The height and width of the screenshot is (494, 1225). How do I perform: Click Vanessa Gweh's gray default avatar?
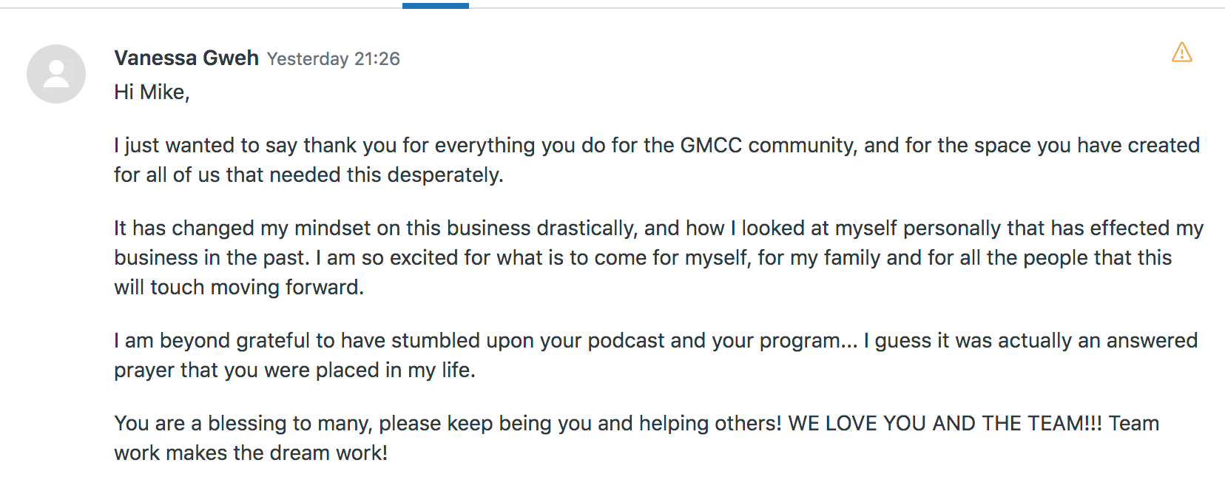tap(56, 74)
